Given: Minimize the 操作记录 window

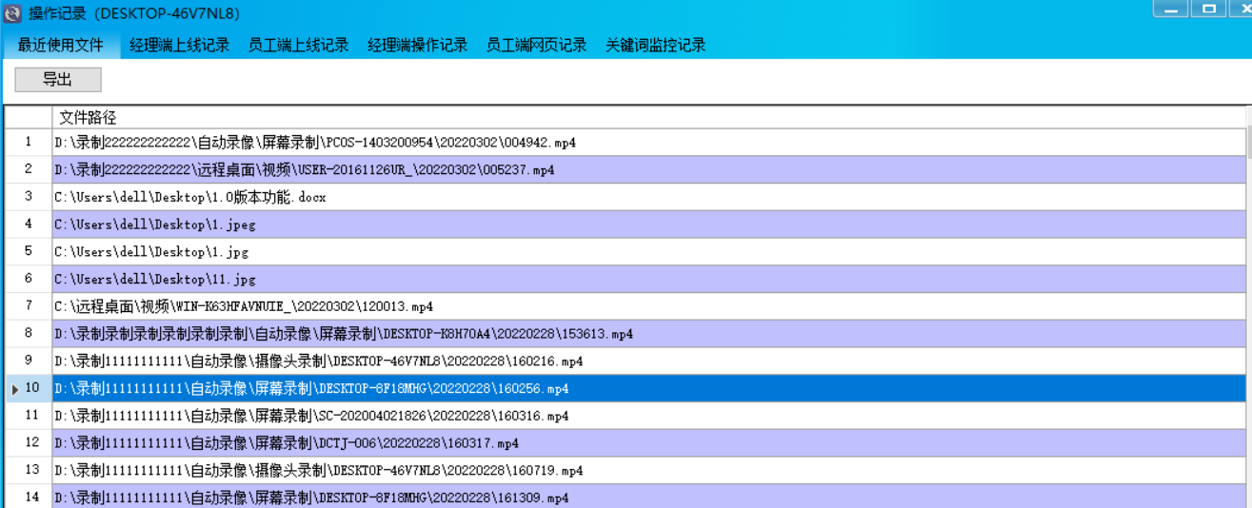Looking at the screenshot, I should tap(1170, 10).
